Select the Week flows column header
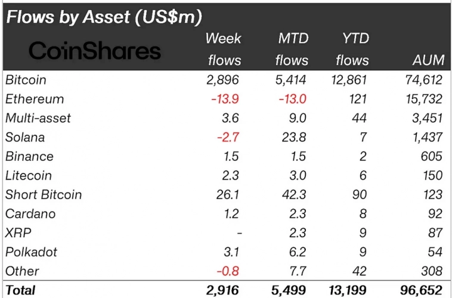This screenshot has width=452, height=298. click(x=224, y=49)
